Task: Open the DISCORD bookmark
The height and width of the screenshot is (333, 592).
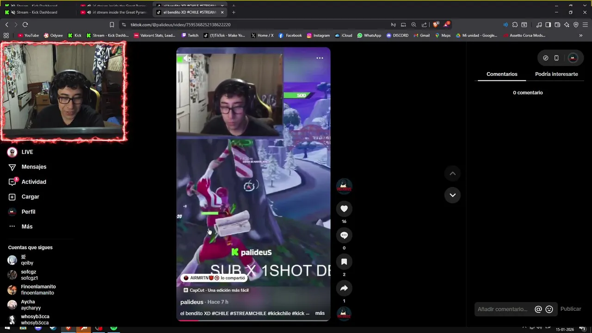Action: 397,35
